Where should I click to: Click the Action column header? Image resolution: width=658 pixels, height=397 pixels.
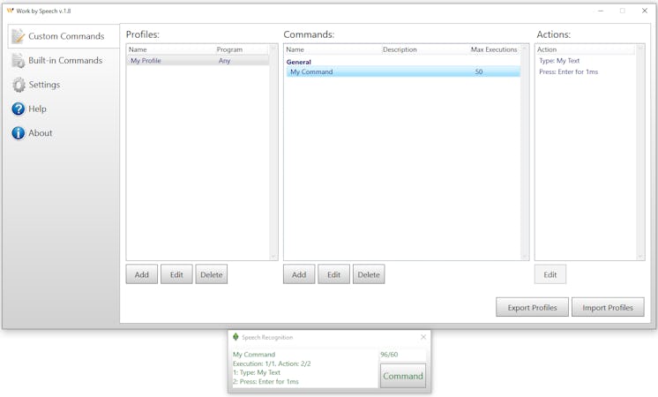pyautogui.click(x=586, y=49)
